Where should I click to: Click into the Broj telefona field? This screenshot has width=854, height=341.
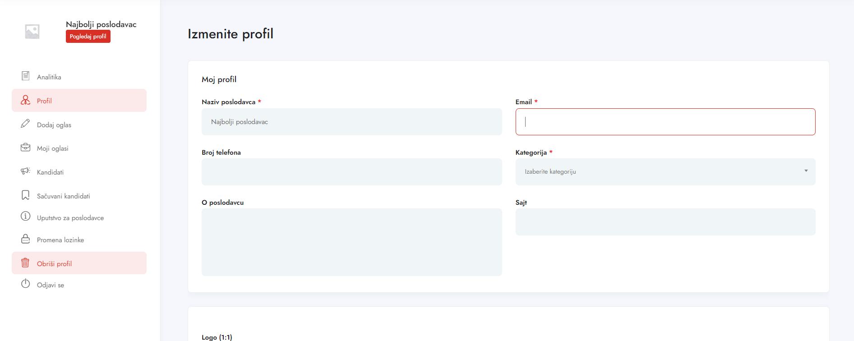click(351, 172)
